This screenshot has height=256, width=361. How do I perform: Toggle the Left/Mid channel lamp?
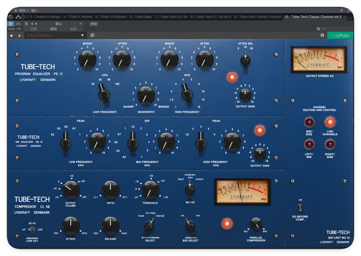[309, 145]
